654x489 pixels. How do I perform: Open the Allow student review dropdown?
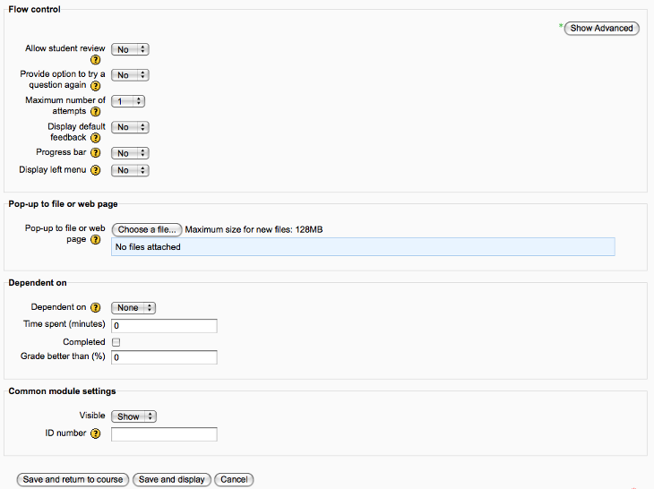click(x=130, y=49)
